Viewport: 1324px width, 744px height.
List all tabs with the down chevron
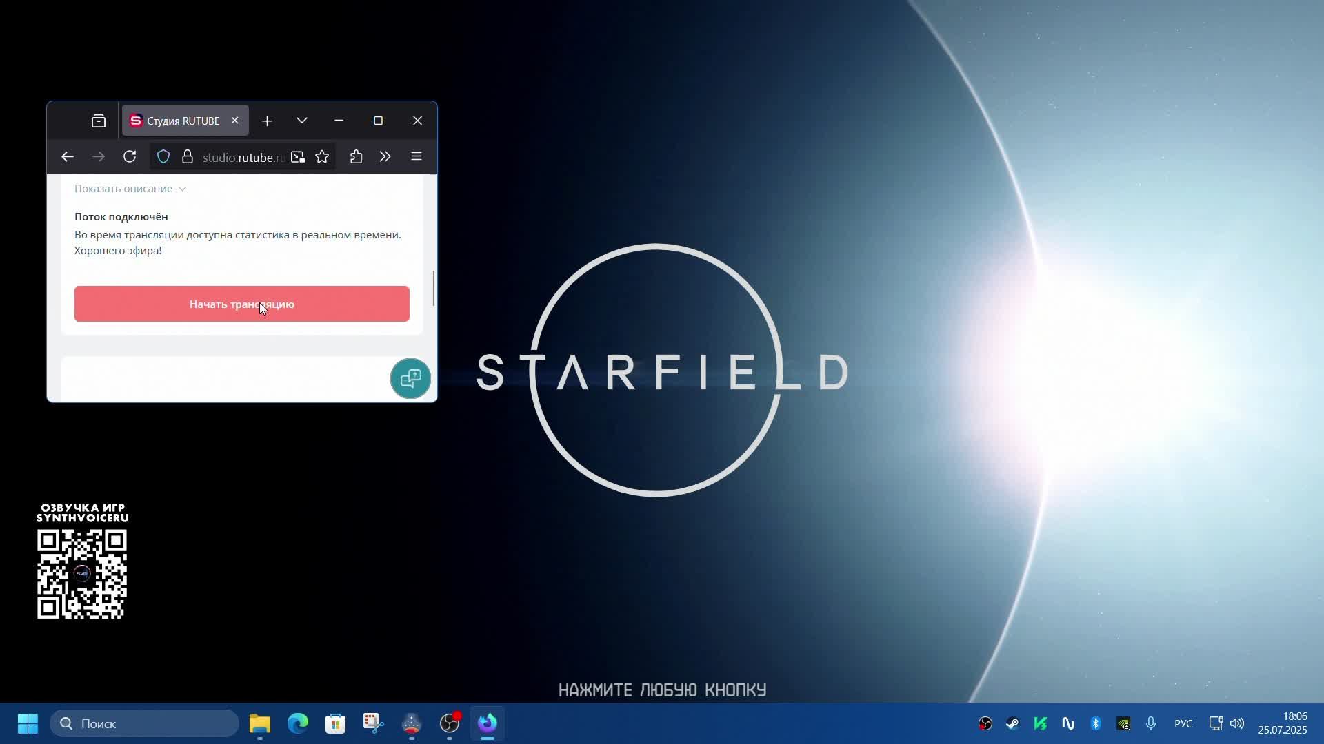pos(302,121)
